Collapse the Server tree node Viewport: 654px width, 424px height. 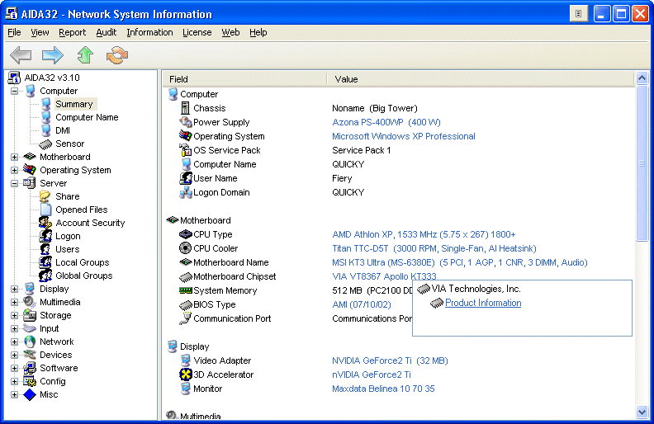tap(14, 183)
